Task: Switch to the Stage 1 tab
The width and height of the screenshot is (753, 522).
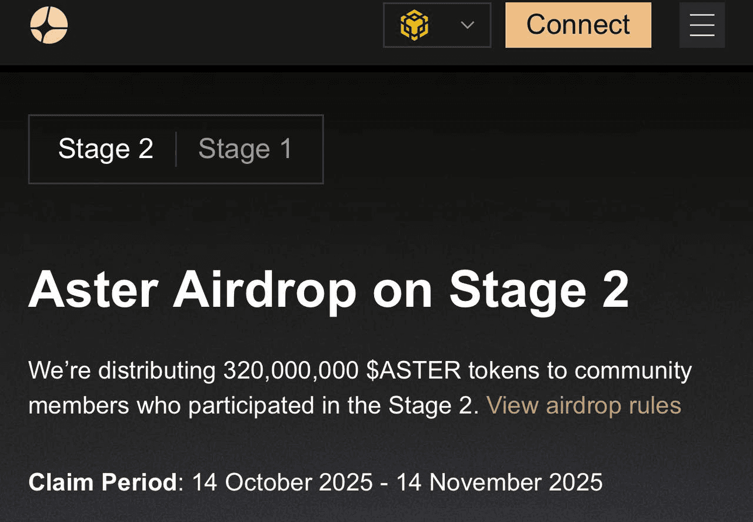Action: click(245, 149)
